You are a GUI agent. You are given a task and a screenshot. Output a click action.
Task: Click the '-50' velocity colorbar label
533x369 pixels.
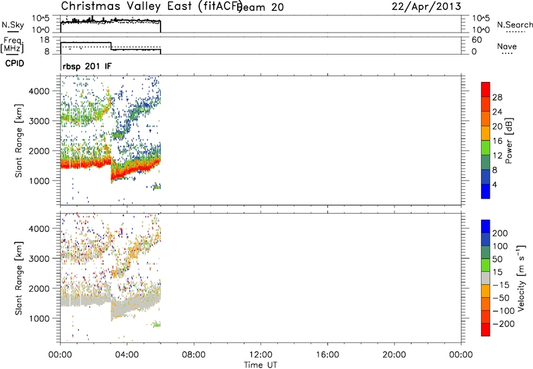click(501, 298)
